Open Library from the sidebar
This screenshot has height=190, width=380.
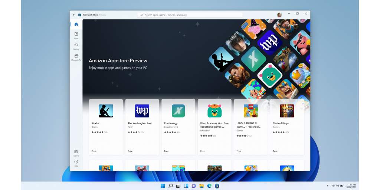coord(76,153)
